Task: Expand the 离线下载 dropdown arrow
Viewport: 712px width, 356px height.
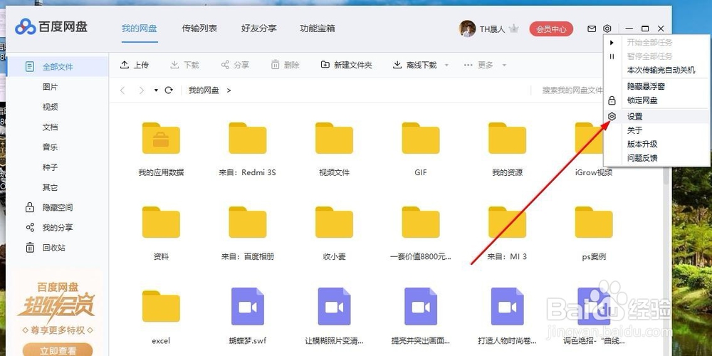Action: point(446,66)
